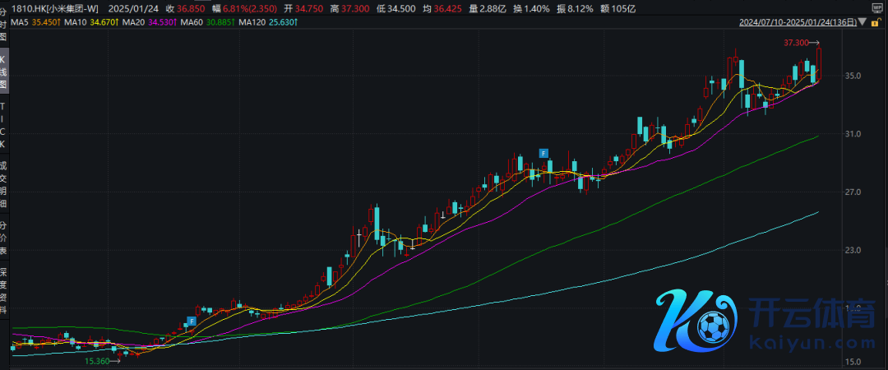
Task: Open the TICK tab
Action: (x=4, y=125)
